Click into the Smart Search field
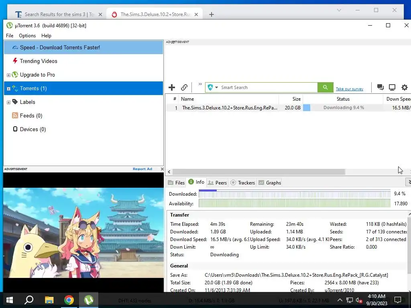The height and width of the screenshot is (308, 411). pyautogui.click(x=268, y=87)
